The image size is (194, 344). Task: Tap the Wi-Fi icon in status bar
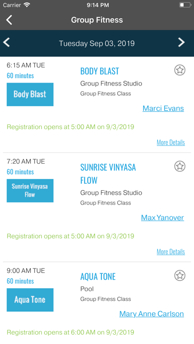pos(27,5)
